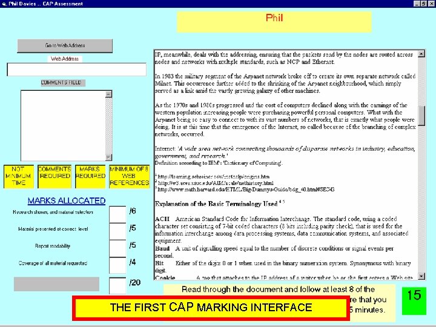
Task: Minimize the CAP Assessment window
Action: coord(417,4)
